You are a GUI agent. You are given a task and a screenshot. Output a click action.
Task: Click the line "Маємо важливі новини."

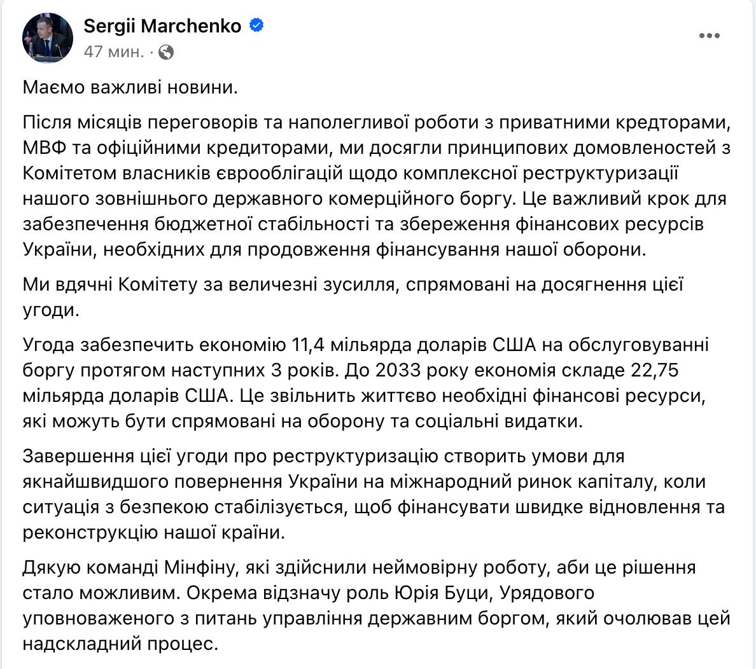click(130, 87)
